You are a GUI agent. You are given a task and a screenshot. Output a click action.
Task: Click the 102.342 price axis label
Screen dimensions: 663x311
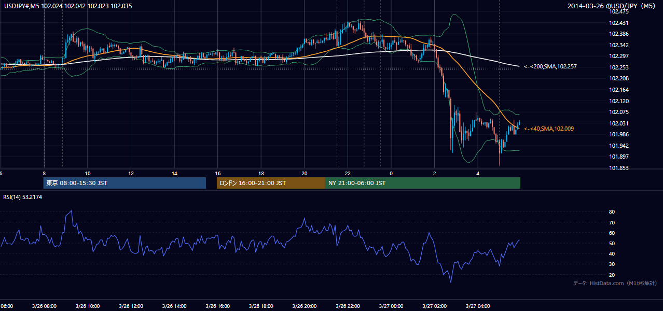click(x=619, y=45)
